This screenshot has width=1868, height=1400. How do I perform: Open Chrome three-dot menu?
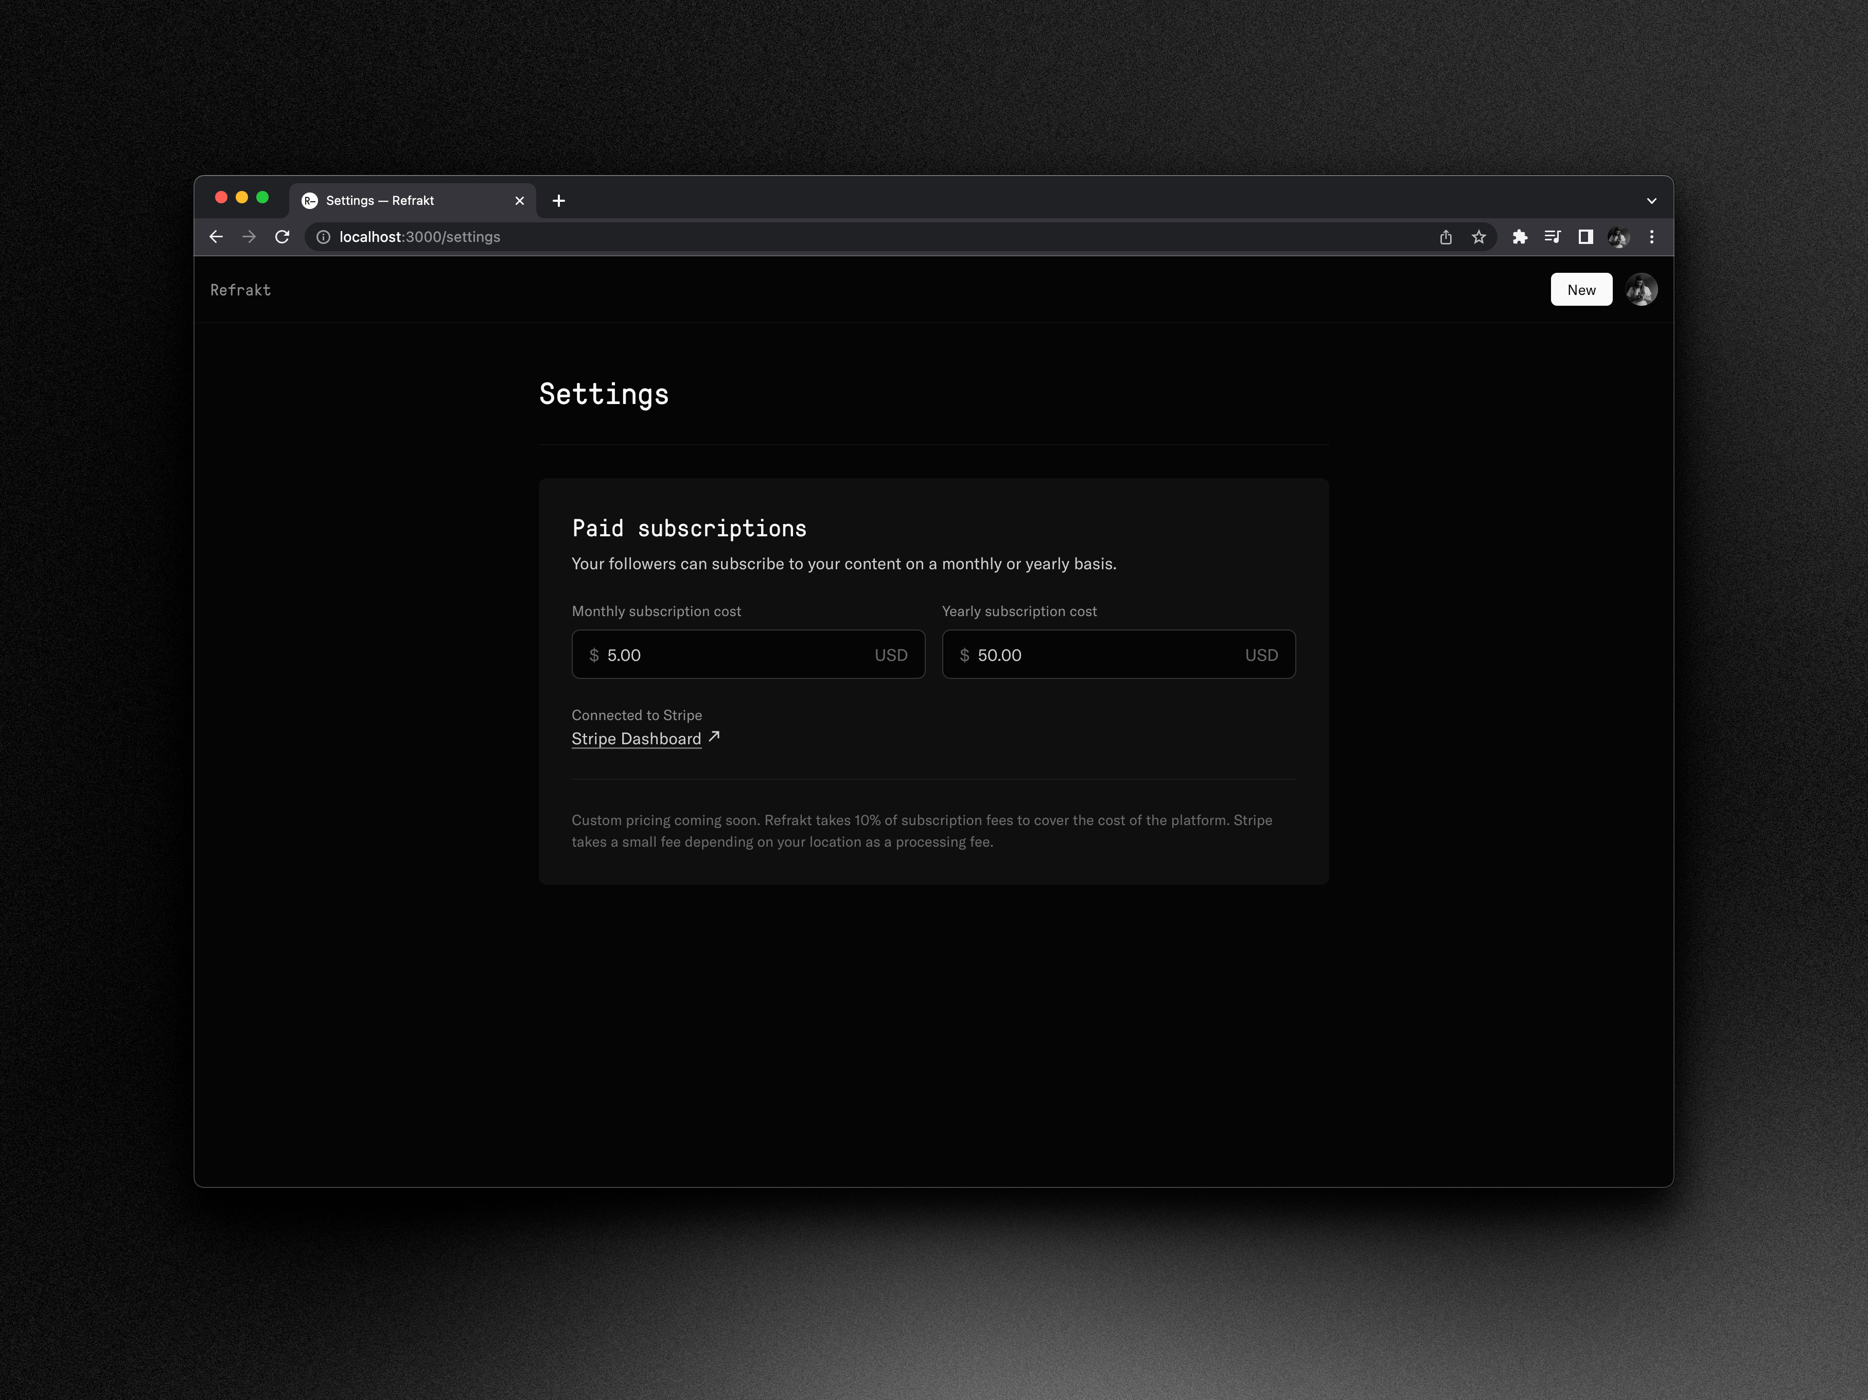[x=1652, y=237]
